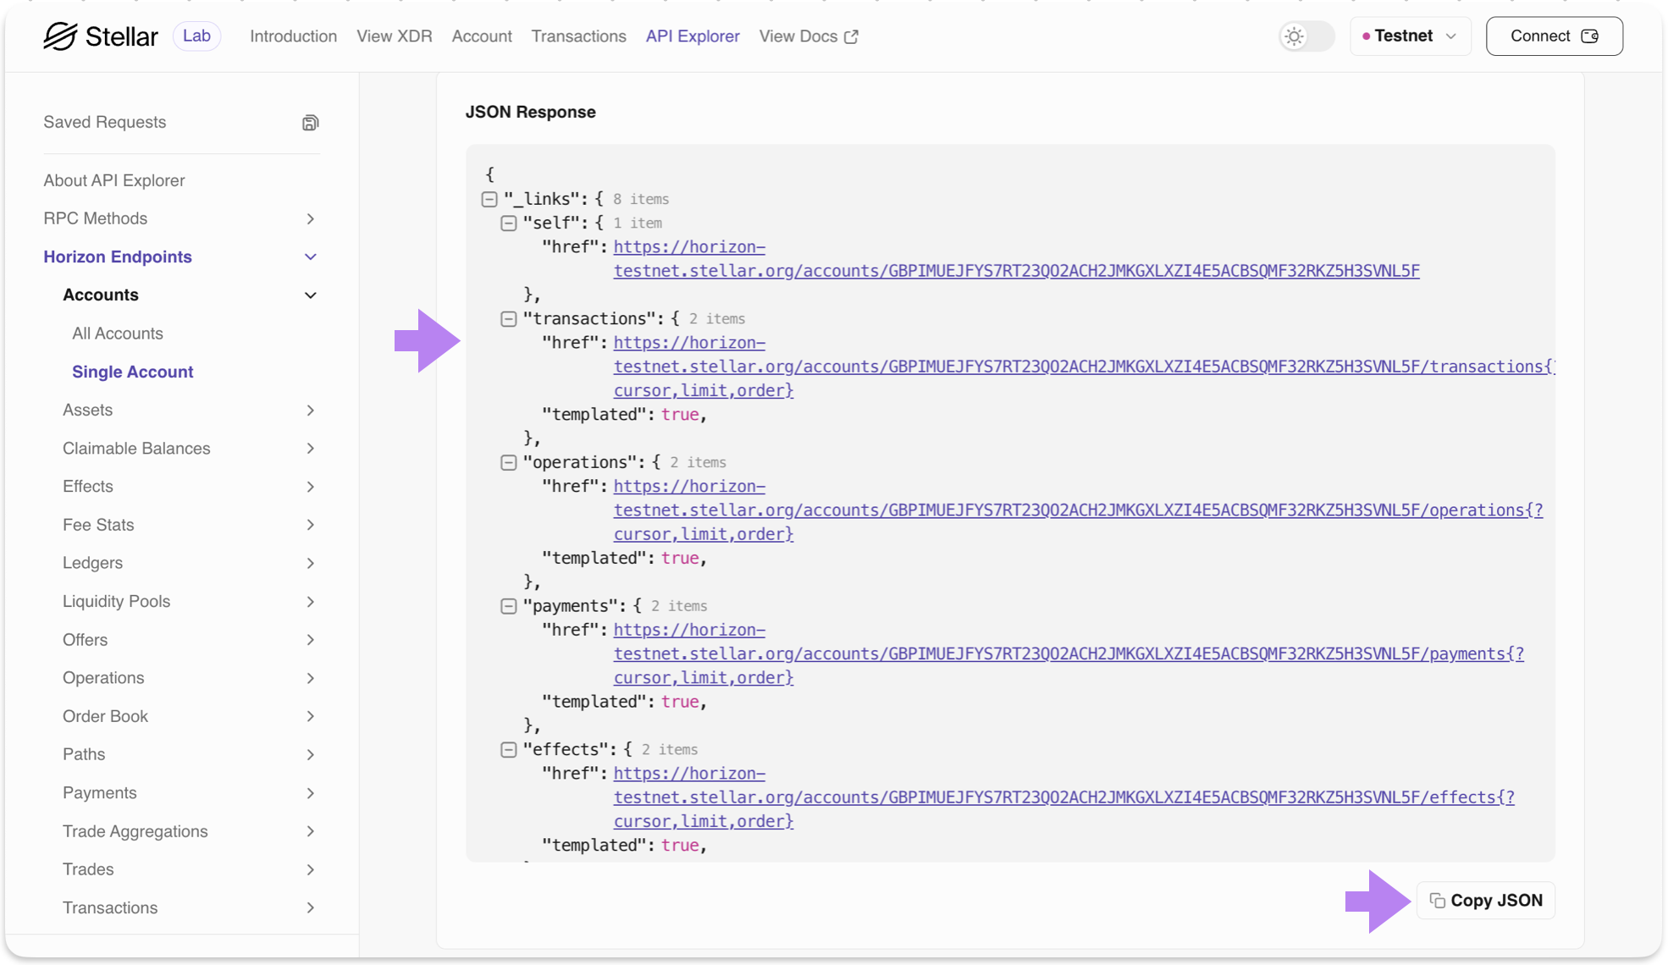This screenshot has width=1668, height=965.
Task: Open the Testnet network dropdown
Action: click(x=1410, y=36)
